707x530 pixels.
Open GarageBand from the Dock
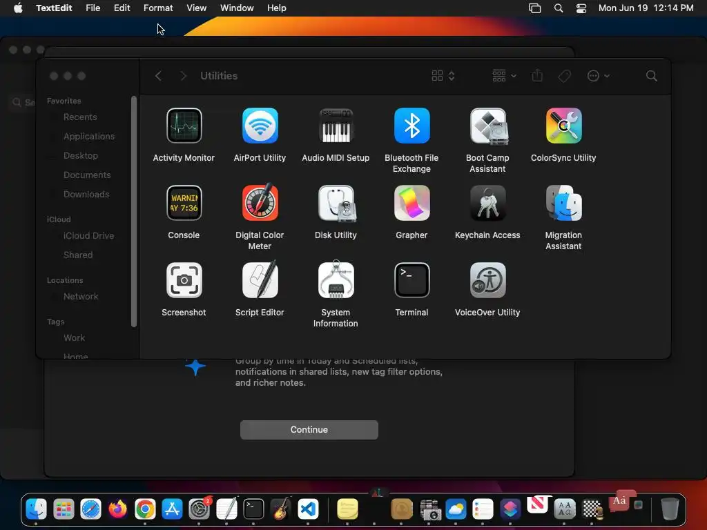click(281, 509)
